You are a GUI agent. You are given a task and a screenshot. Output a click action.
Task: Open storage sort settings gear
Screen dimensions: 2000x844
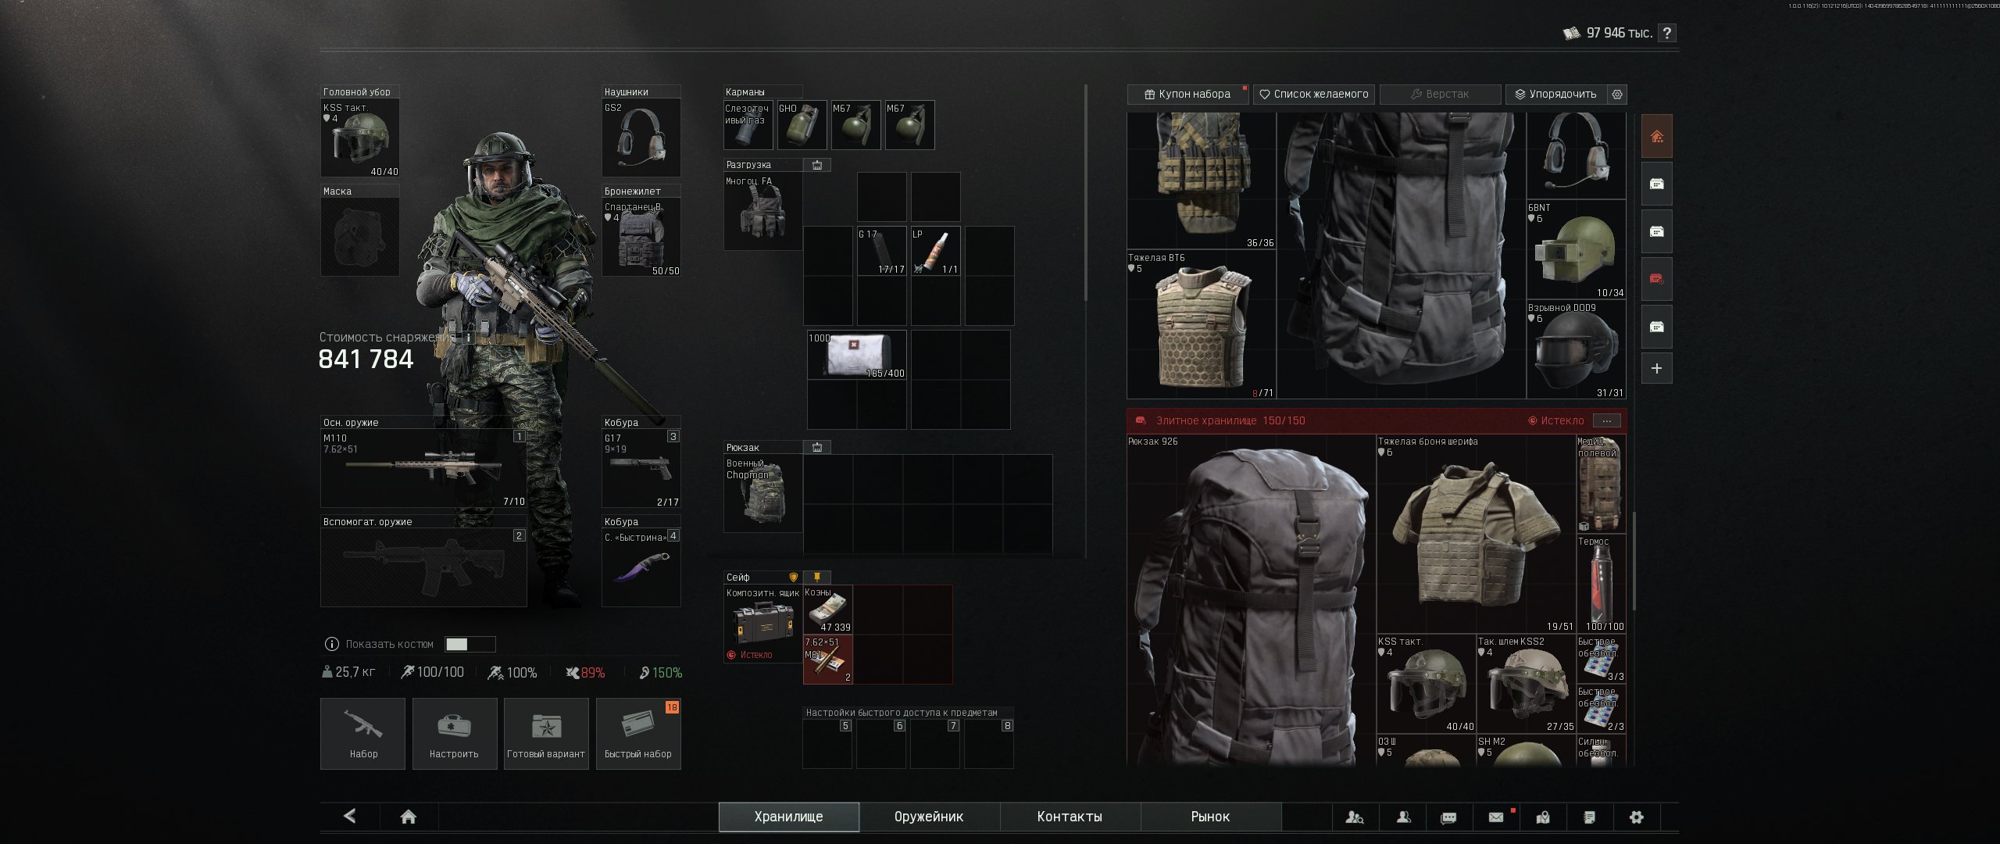coord(1617,95)
